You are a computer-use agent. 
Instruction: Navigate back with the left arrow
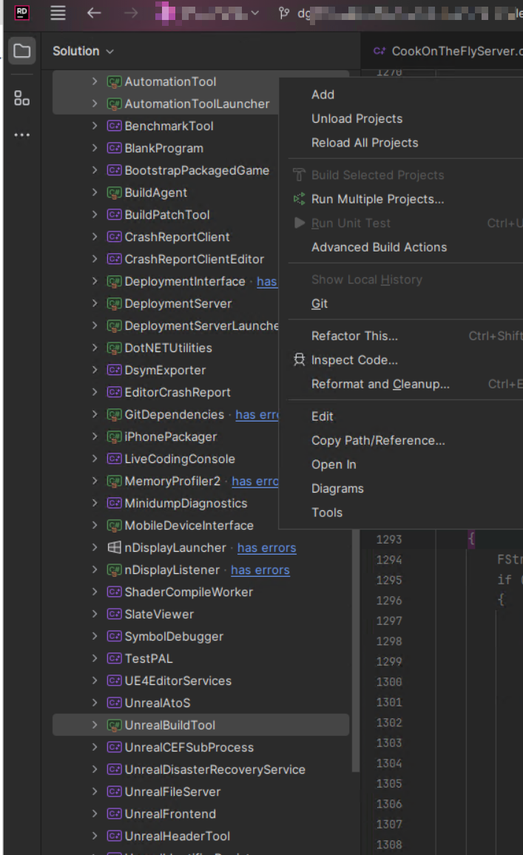(x=94, y=13)
